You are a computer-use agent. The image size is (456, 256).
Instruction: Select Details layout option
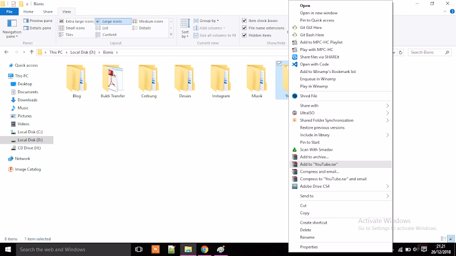coord(142,28)
